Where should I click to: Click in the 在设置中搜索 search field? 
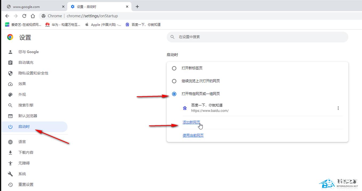(x=258, y=37)
